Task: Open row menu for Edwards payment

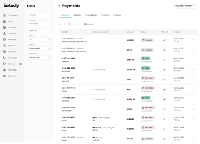Action: (x=193, y=99)
